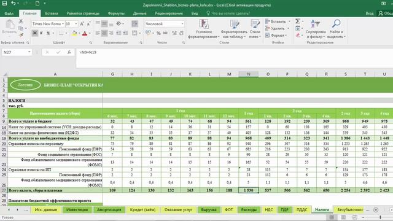The image size is (393, 221).
Task: Open the font name dropdown Times New Roman
Action: point(63,24)
